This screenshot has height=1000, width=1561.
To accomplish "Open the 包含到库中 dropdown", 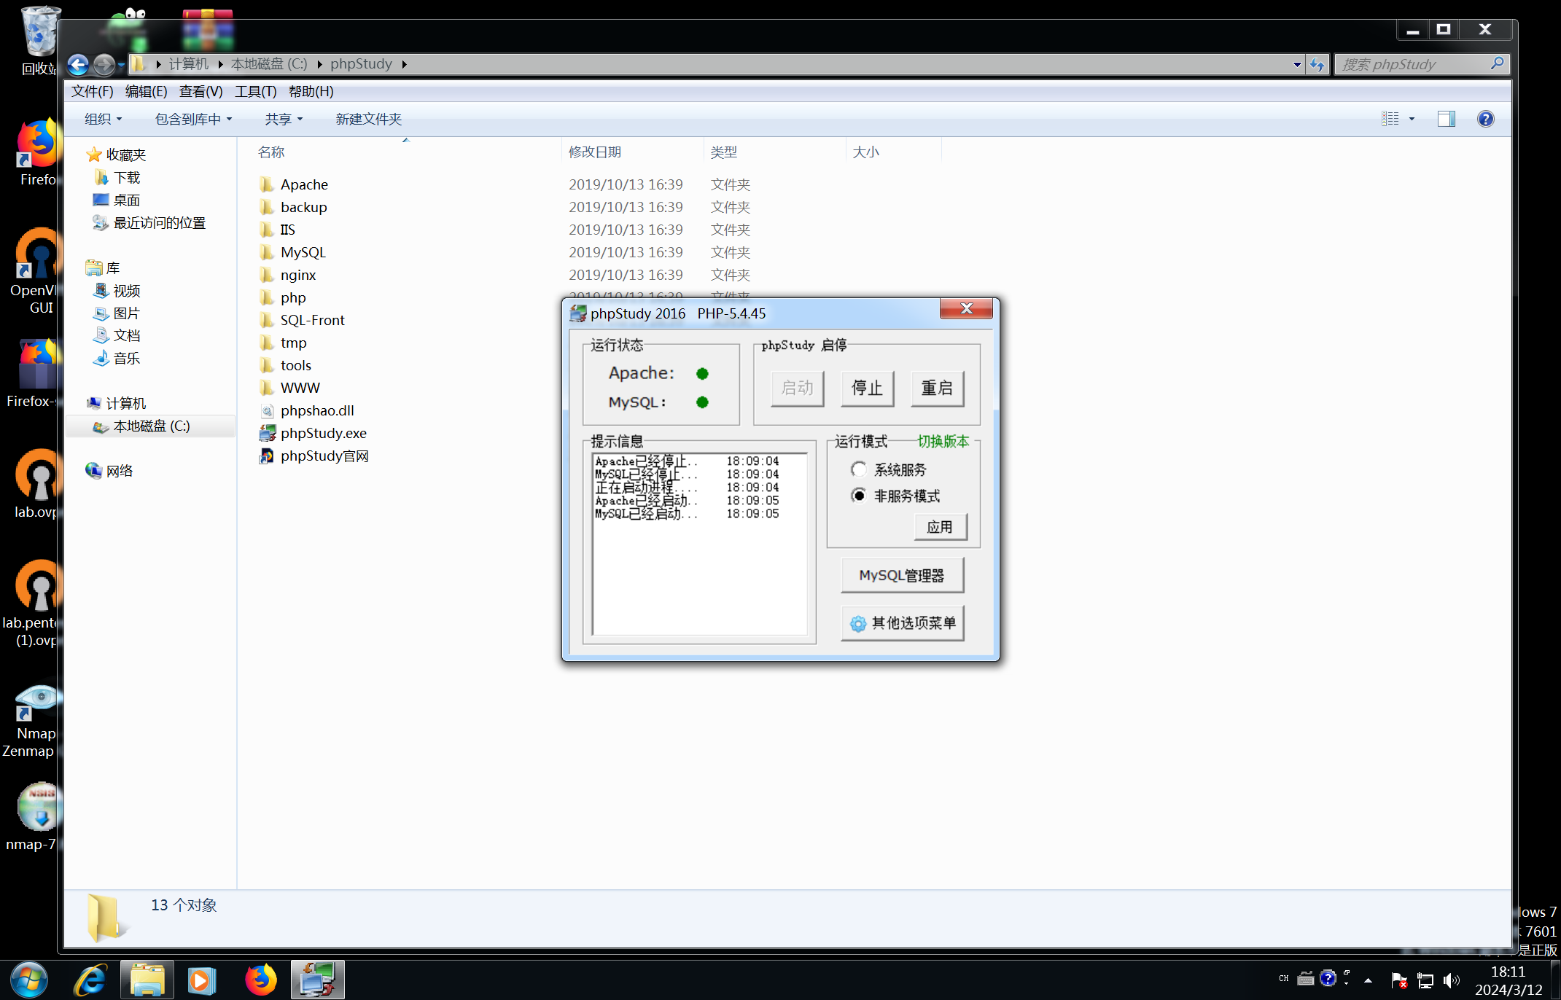I will click(x=193, y=119).
